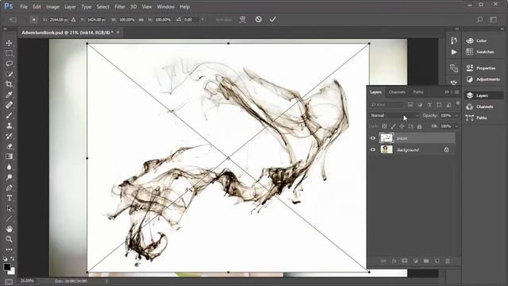The height and width of the screenshot is (286, 508).
Task: Select the Eraser tool
Action: pos(9,146)
